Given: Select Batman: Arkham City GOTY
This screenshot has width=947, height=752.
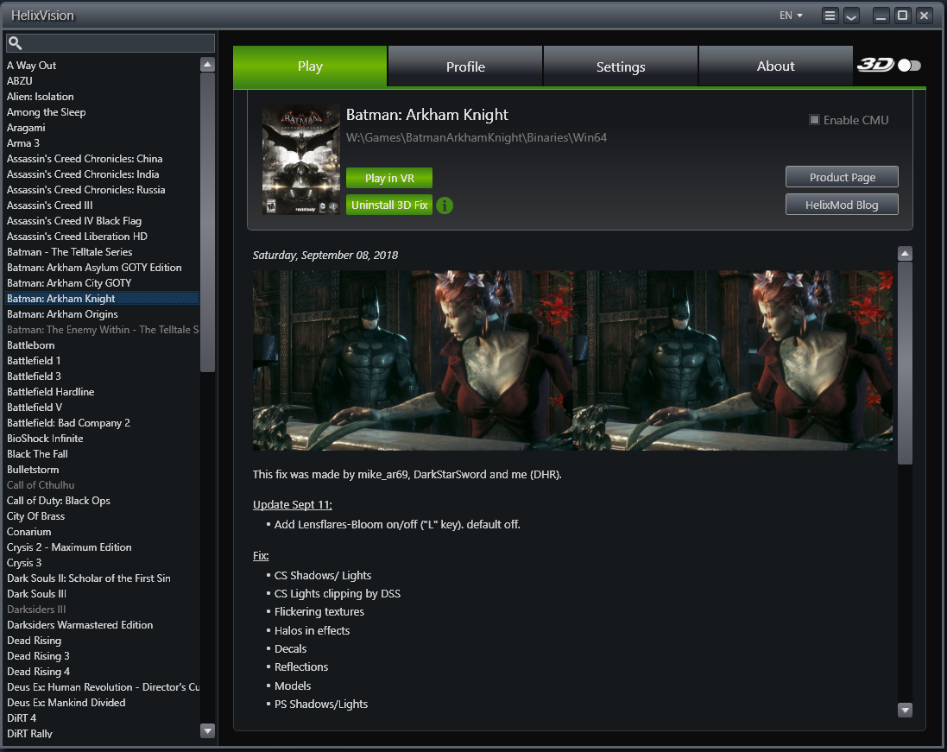Looking at the screenshot, I should click(69, 283).
